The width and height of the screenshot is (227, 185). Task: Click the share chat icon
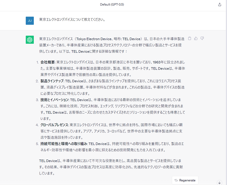pos(220,5)
